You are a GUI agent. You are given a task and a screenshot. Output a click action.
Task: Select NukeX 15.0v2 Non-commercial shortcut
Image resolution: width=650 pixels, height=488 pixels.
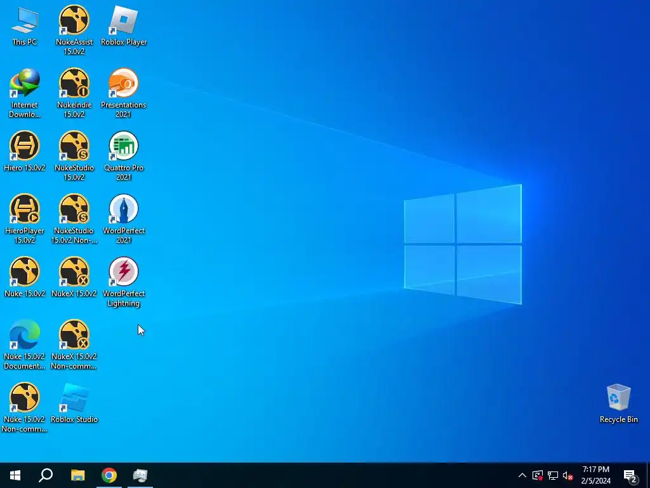pyautogui.click(x=74, y=344)
